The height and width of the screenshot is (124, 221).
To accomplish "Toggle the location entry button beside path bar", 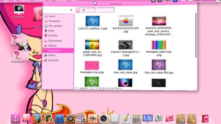I will point(78,10).
